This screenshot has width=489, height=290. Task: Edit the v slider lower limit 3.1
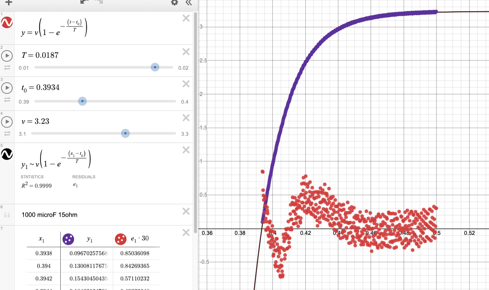pos(22,134)
